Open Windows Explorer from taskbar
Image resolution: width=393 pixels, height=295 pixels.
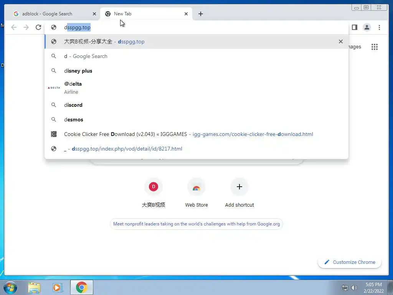34,287
